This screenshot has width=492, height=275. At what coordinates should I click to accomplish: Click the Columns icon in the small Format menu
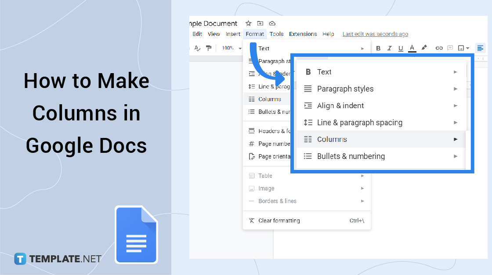(x=252, y=99)
